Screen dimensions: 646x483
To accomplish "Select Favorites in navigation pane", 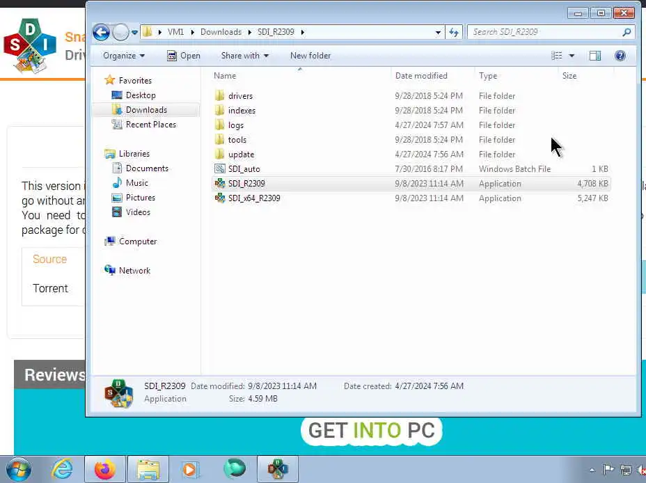I will pos(135,80).
